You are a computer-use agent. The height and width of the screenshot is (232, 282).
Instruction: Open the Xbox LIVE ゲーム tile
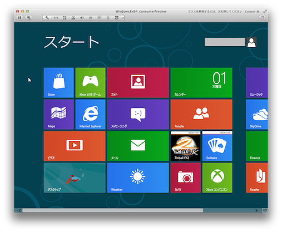[90, 82]
